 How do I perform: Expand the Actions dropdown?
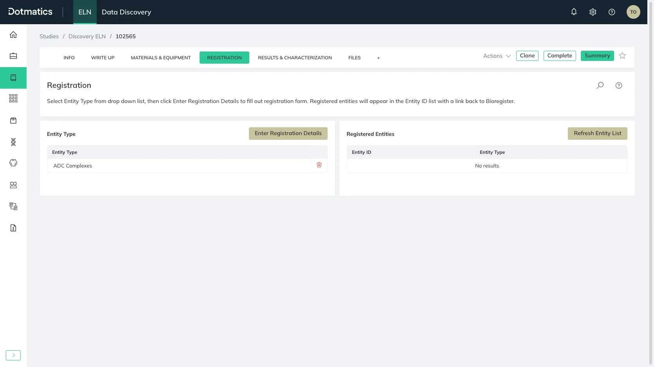pyautogui.click(x=497, y=56)
